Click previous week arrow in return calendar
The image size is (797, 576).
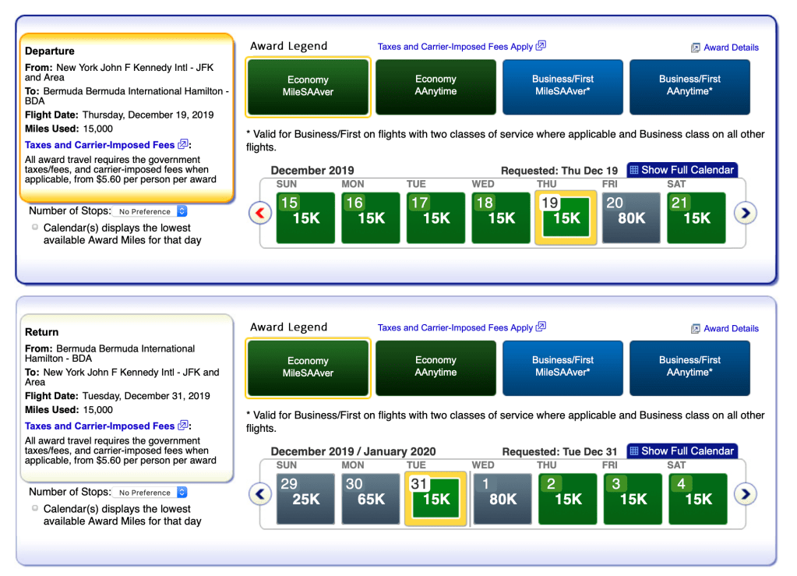(x=259, y=493)
